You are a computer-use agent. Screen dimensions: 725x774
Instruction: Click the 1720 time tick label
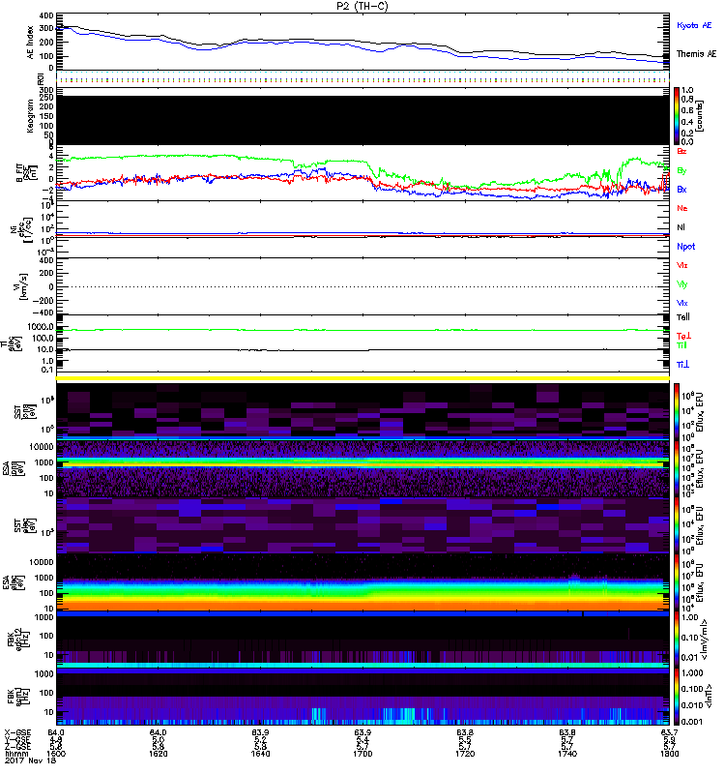point(465,754)
